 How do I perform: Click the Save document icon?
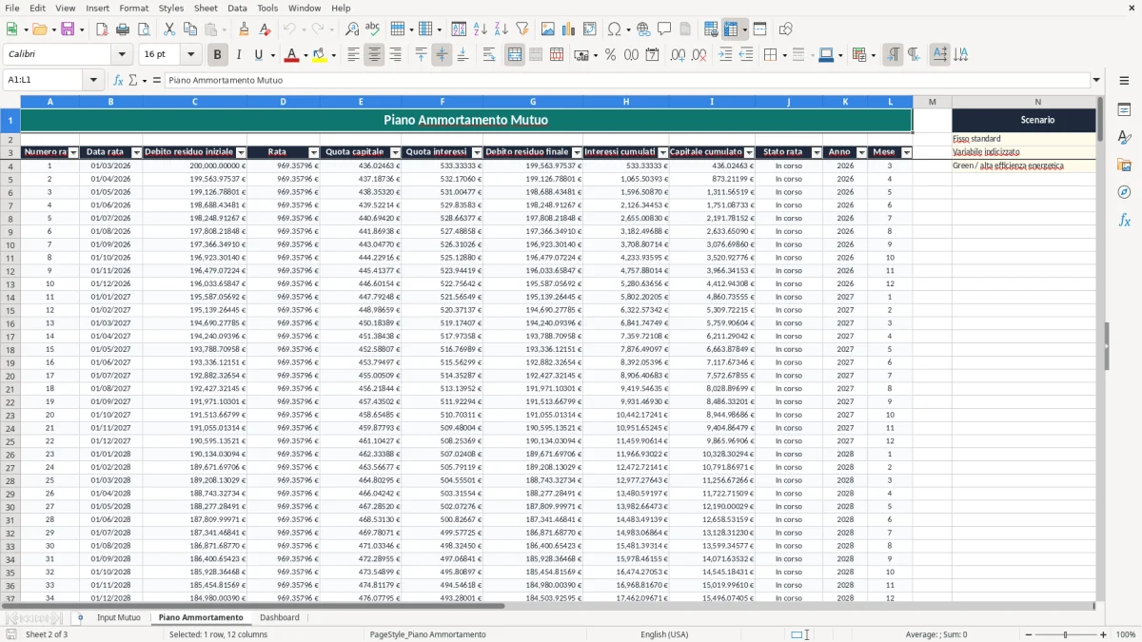click(68, 29)
